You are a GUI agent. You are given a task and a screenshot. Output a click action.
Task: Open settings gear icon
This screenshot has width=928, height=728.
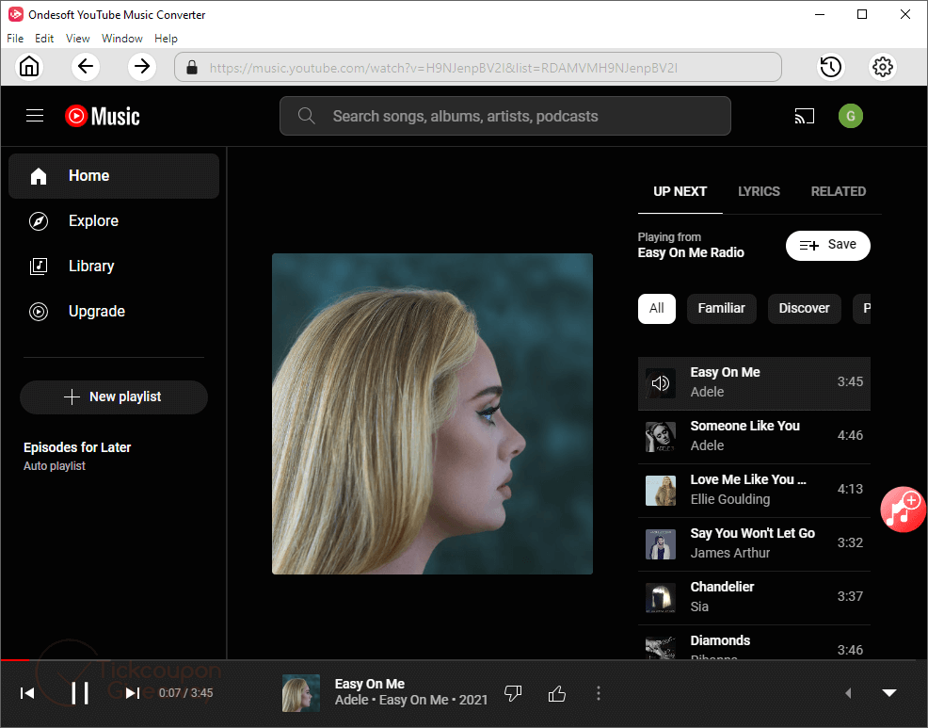[x=883, y=67]
